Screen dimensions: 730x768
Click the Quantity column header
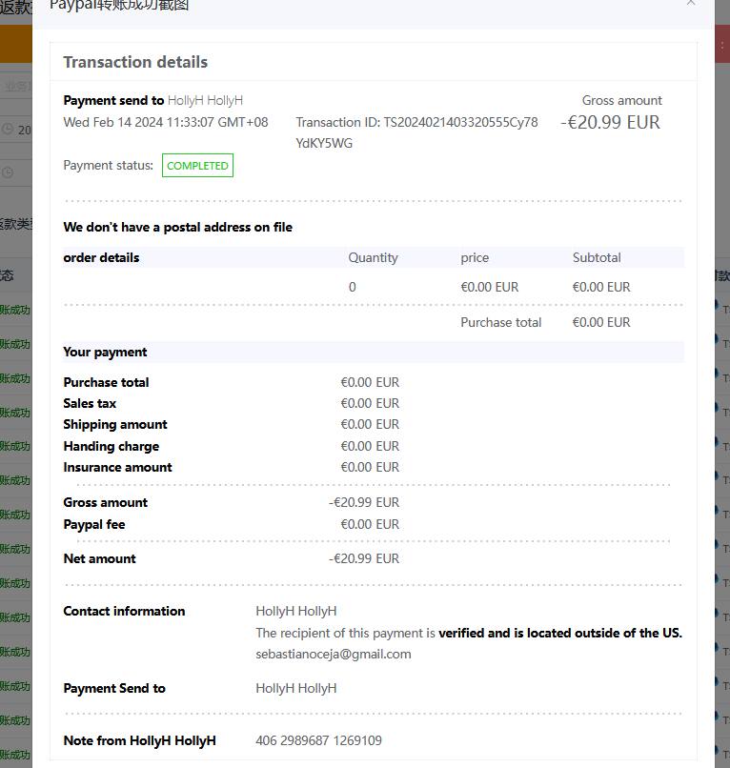click(x=373, y=257)
